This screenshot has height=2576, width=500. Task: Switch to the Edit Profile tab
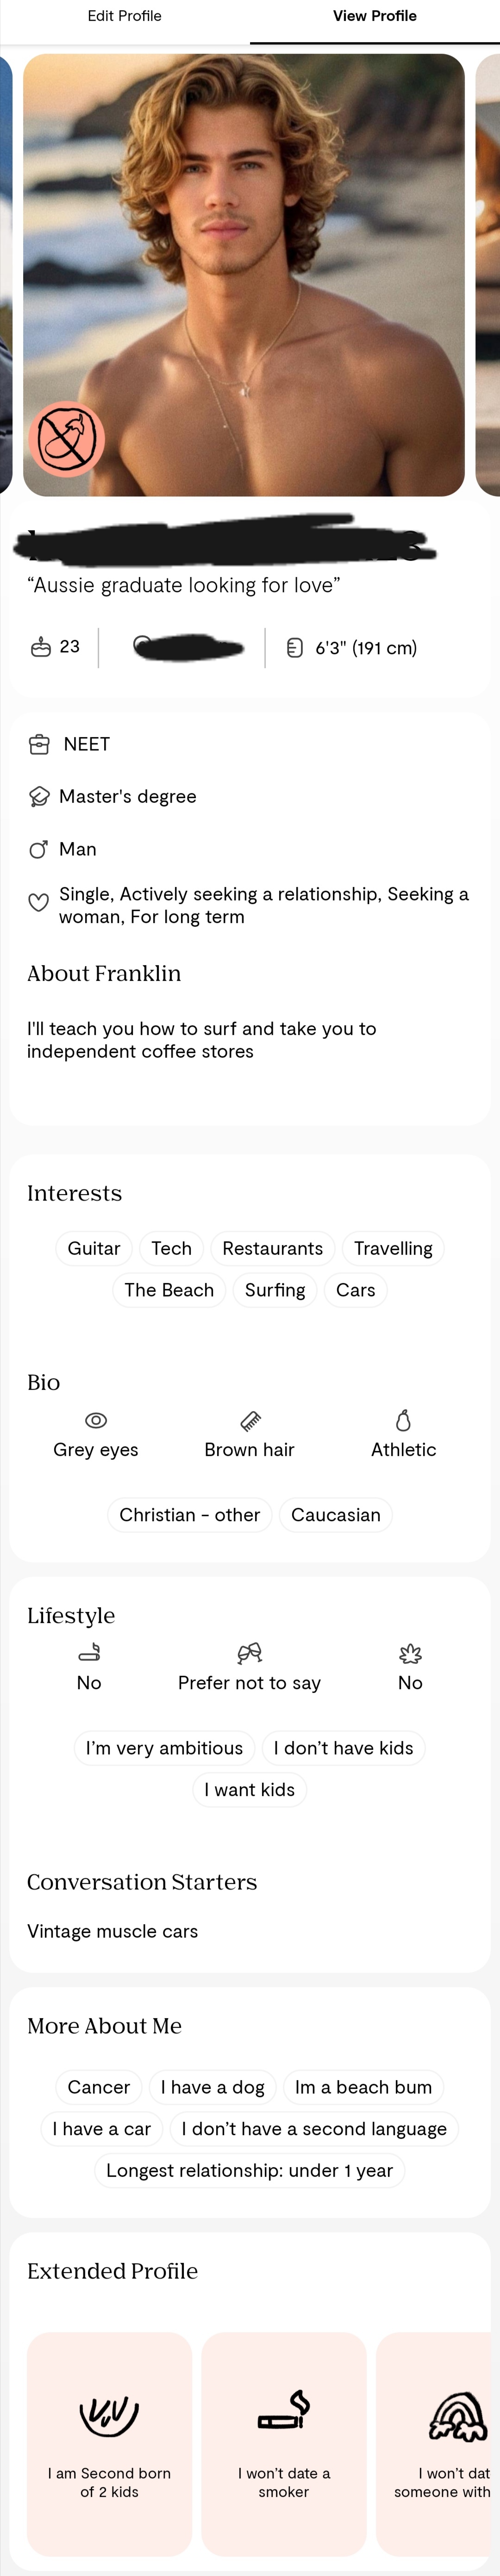(125, 16)
